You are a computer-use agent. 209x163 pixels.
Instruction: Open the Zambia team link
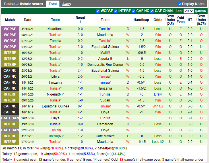pos(55,41)
